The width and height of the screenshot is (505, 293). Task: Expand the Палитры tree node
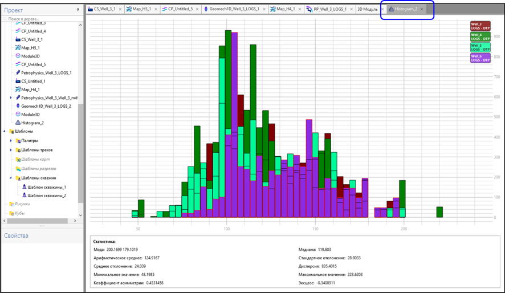coord(11,141)
